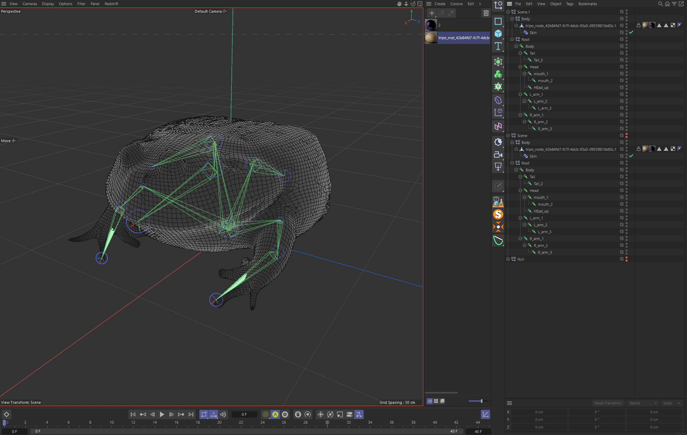Delete material with trash icon
The width and height of the screenshot is (687, 435).
tap(486, 13)
